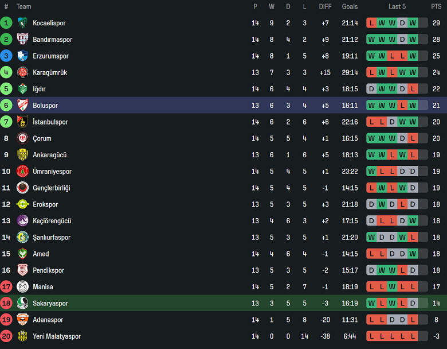
Task: Click the İstanbulspor team badge
Action: click(22, 122)
